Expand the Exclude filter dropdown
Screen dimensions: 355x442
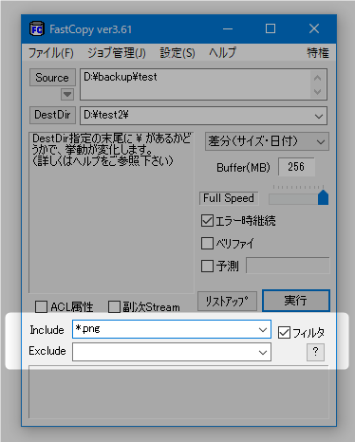click(x=263, y=352)
